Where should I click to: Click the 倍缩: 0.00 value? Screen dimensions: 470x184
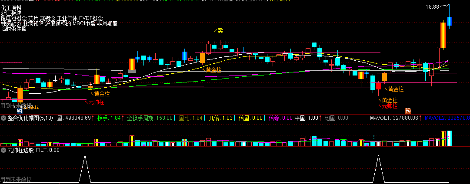point(281,118)
